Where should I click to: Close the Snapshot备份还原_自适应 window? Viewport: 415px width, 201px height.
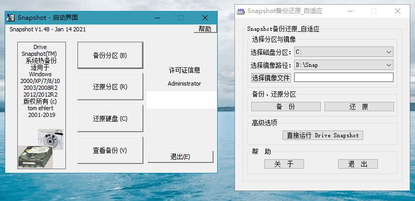coord(398,11)
